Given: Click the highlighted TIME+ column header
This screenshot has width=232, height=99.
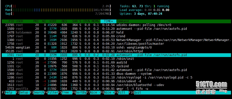Looking at the screenshot, I should tap(108, 21).
